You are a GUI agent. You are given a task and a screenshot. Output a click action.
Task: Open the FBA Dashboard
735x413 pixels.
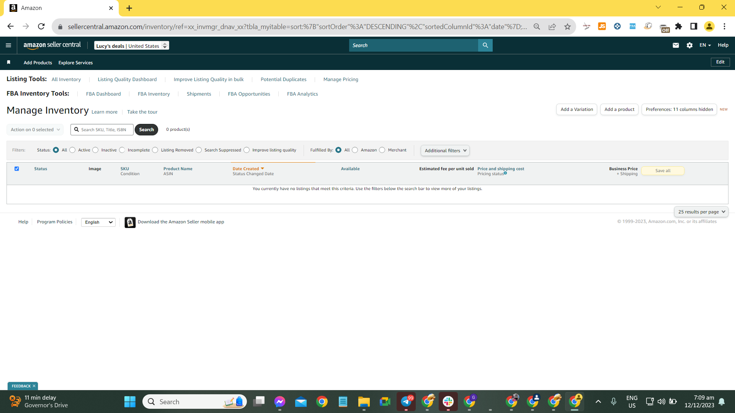(103, 94)
